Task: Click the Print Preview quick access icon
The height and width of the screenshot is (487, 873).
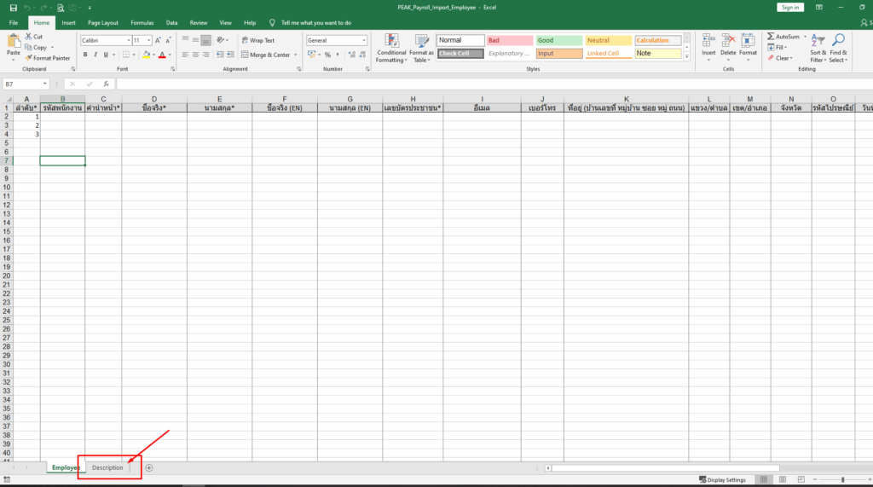Action: click(61, 8)
